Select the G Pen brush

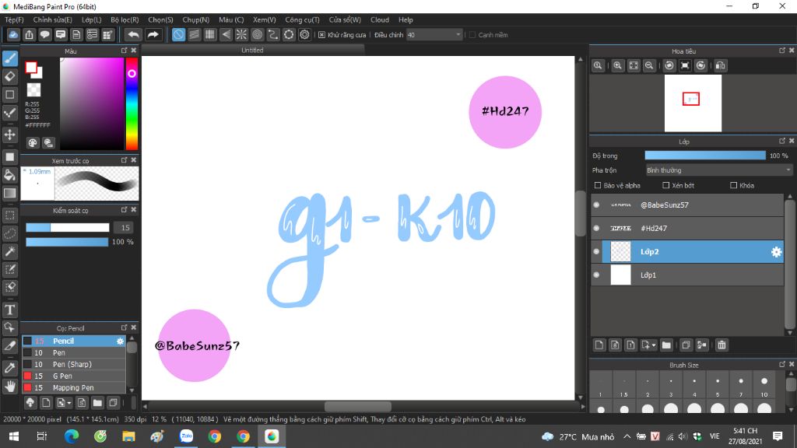(63, 376)
